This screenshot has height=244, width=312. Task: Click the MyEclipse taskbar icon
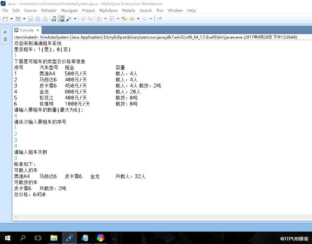click(x=69, y=238)
